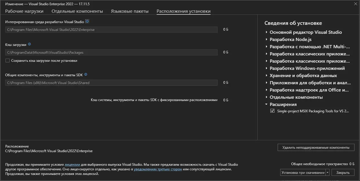Expand Разработка Node.js section
360x181 pixels.
(x=266, y=40)
